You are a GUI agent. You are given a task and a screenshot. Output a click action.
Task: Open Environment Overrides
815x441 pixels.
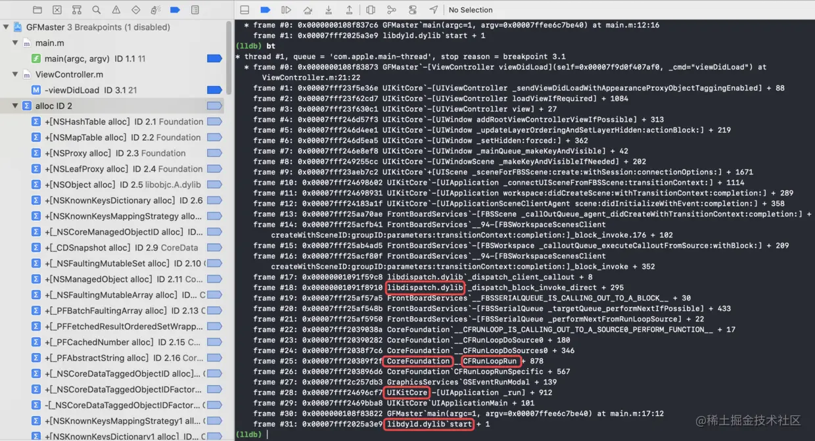coord(413,10)
